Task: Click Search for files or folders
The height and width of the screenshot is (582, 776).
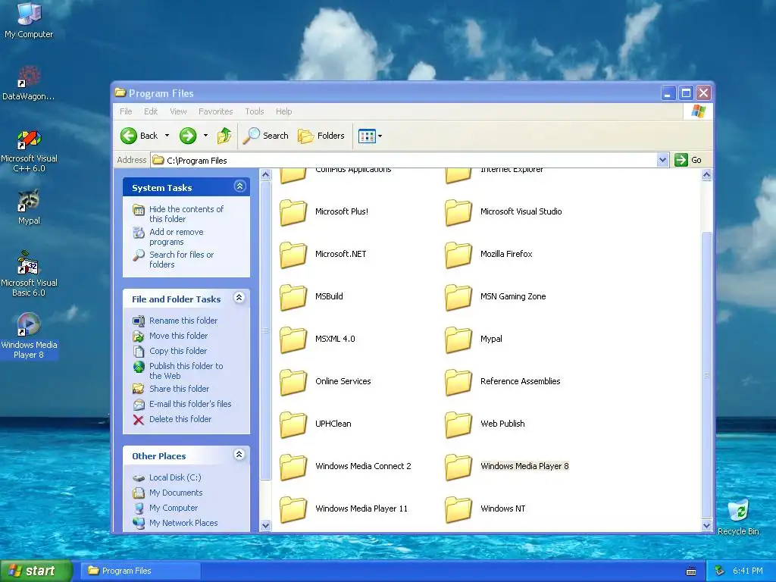Action: click(x=182, y=259)
